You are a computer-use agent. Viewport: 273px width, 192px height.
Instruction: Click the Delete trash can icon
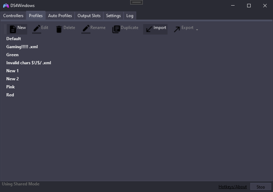coord(59,29)
